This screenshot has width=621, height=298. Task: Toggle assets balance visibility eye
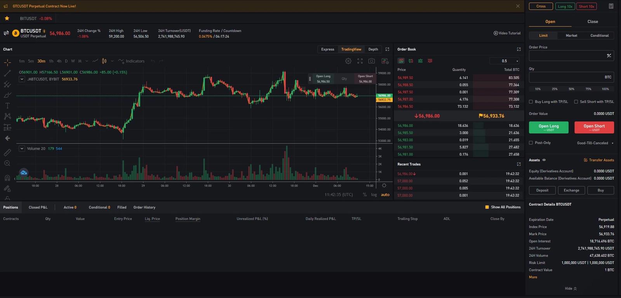pos(544,160)
